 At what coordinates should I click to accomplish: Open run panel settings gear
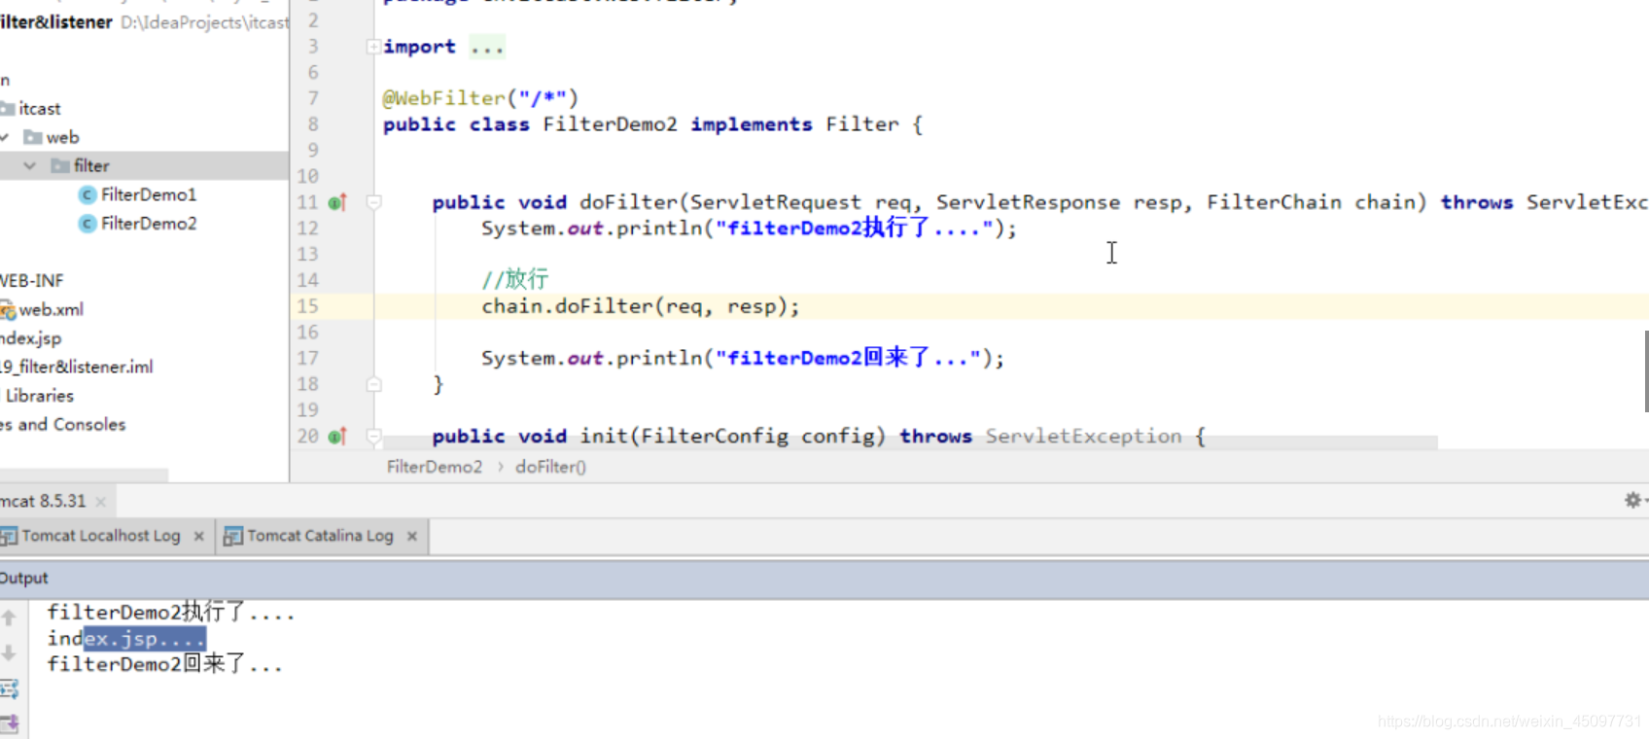pos(1632,500)
